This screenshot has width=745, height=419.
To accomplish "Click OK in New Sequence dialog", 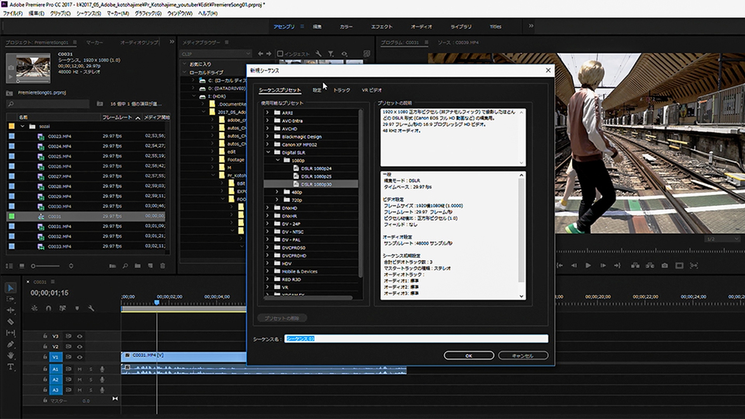I will 469,356.
